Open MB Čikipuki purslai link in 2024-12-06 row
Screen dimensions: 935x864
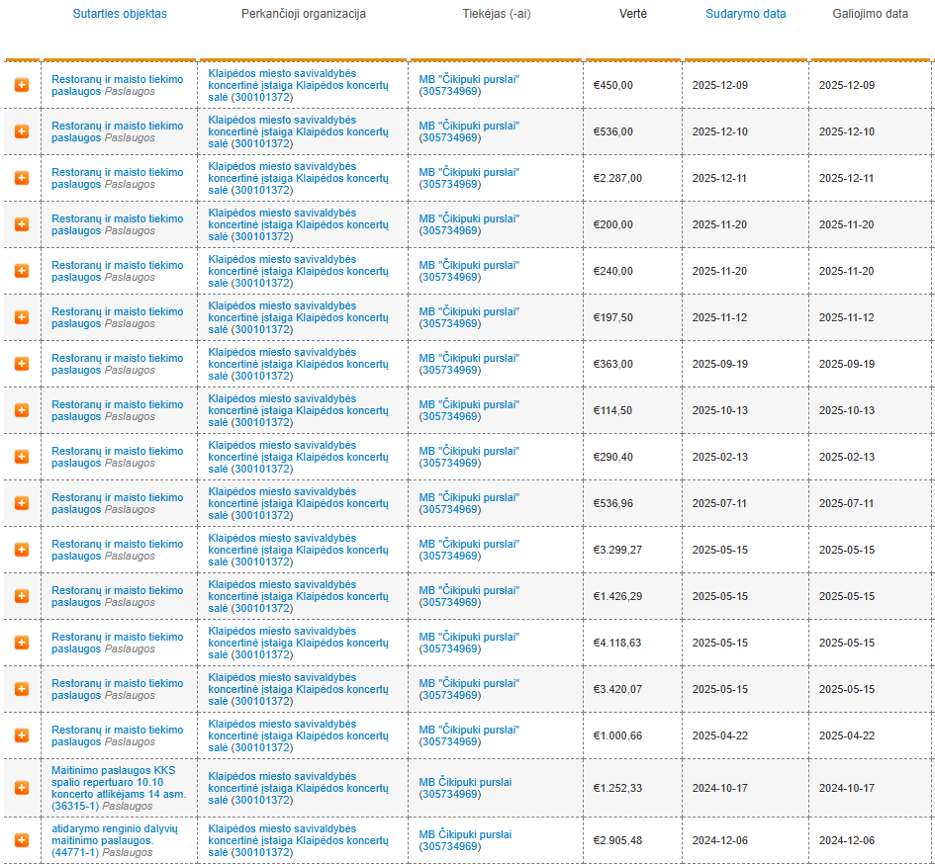click(464, 834)
